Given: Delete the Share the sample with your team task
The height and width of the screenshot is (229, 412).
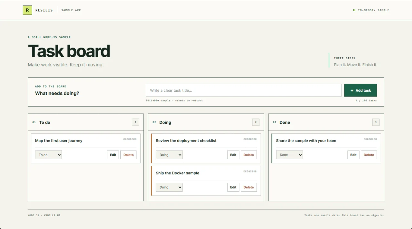Looking at the screenshot, I should (x=369, y=155).
